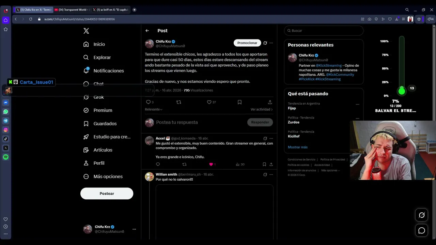Repost the main post
This screenshot has height=245, width=436.
point(178,102)
